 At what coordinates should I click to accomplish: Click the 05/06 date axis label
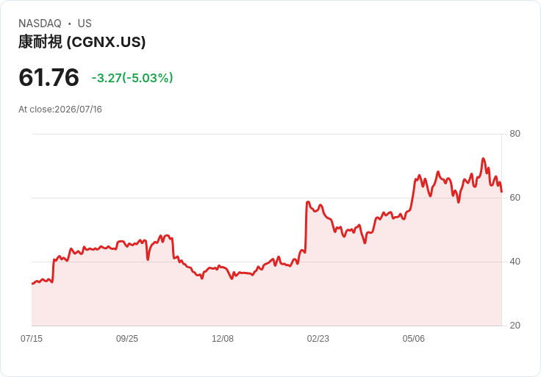pos(413,338)
